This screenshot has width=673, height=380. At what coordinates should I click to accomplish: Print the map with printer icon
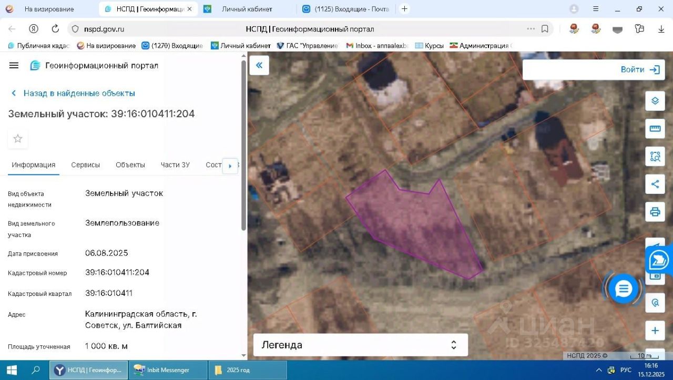click(x=655, y=212)
